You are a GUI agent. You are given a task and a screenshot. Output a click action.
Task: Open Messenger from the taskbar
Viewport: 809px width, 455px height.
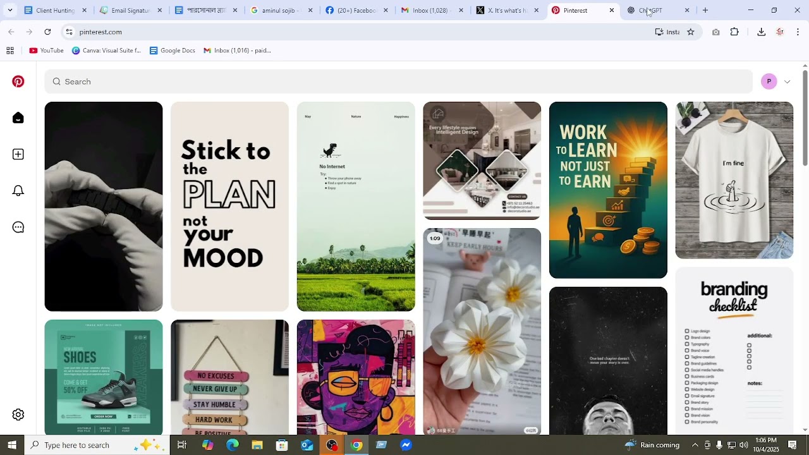tap(406, 445)
